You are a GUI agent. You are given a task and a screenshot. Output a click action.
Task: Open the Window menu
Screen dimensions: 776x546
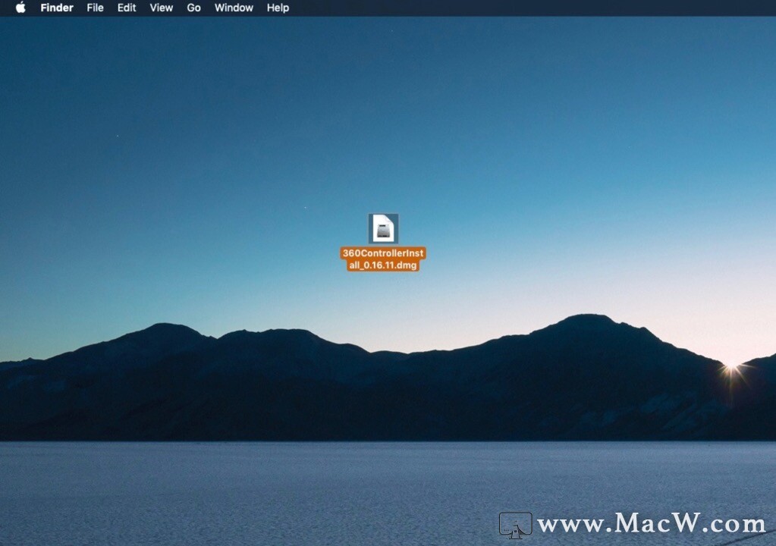(x=234, y=8)
